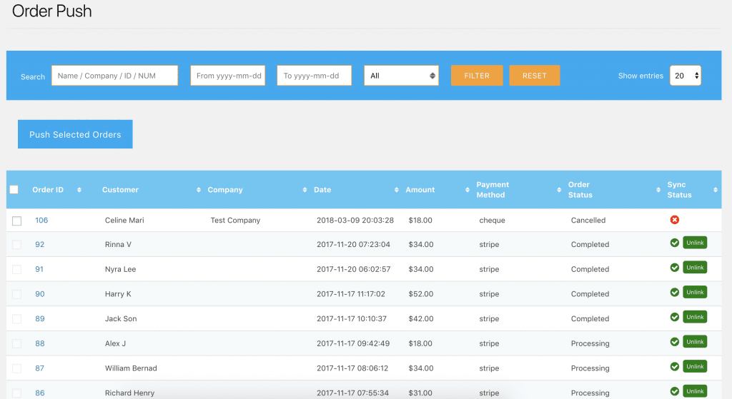Sort table by Order ID arrows

coord(79,190)
